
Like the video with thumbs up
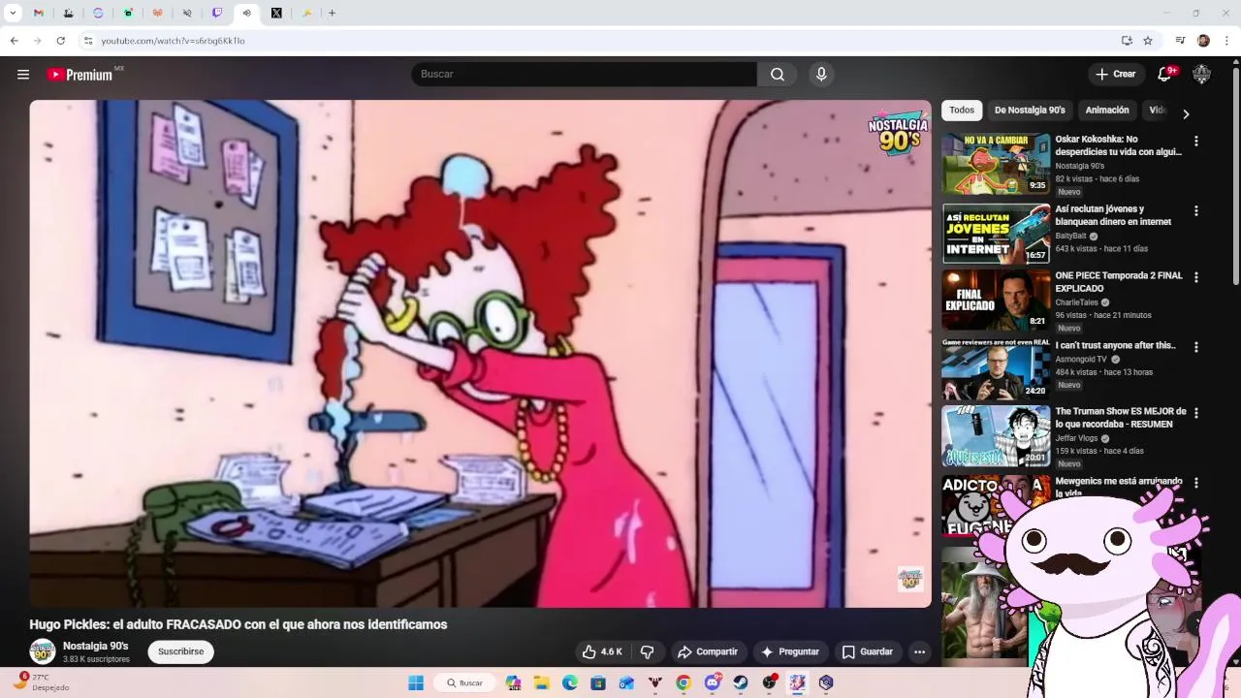602,651
